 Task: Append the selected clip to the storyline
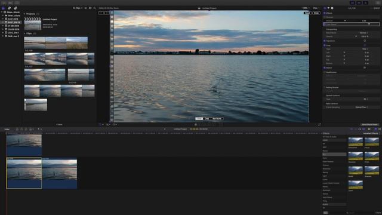pyautogui.click(x=26, y=129)
